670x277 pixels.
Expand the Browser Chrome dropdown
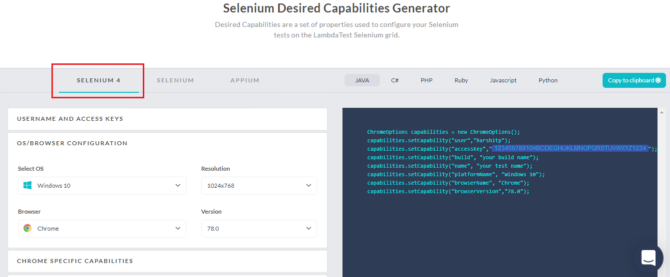point(102,229)
